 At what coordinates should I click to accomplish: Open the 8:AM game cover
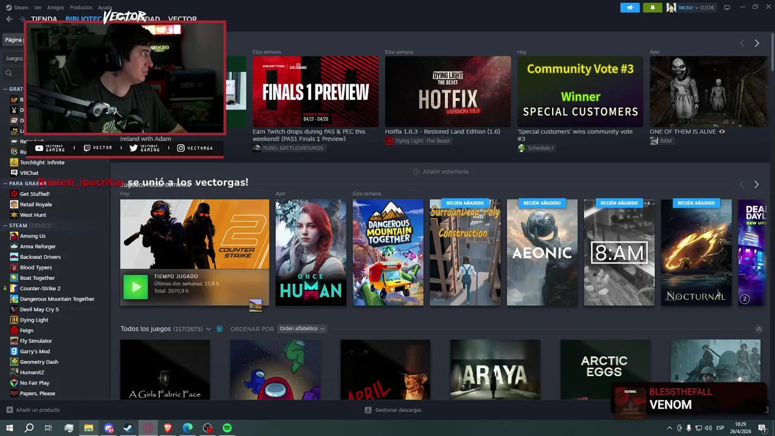point(619,253)
